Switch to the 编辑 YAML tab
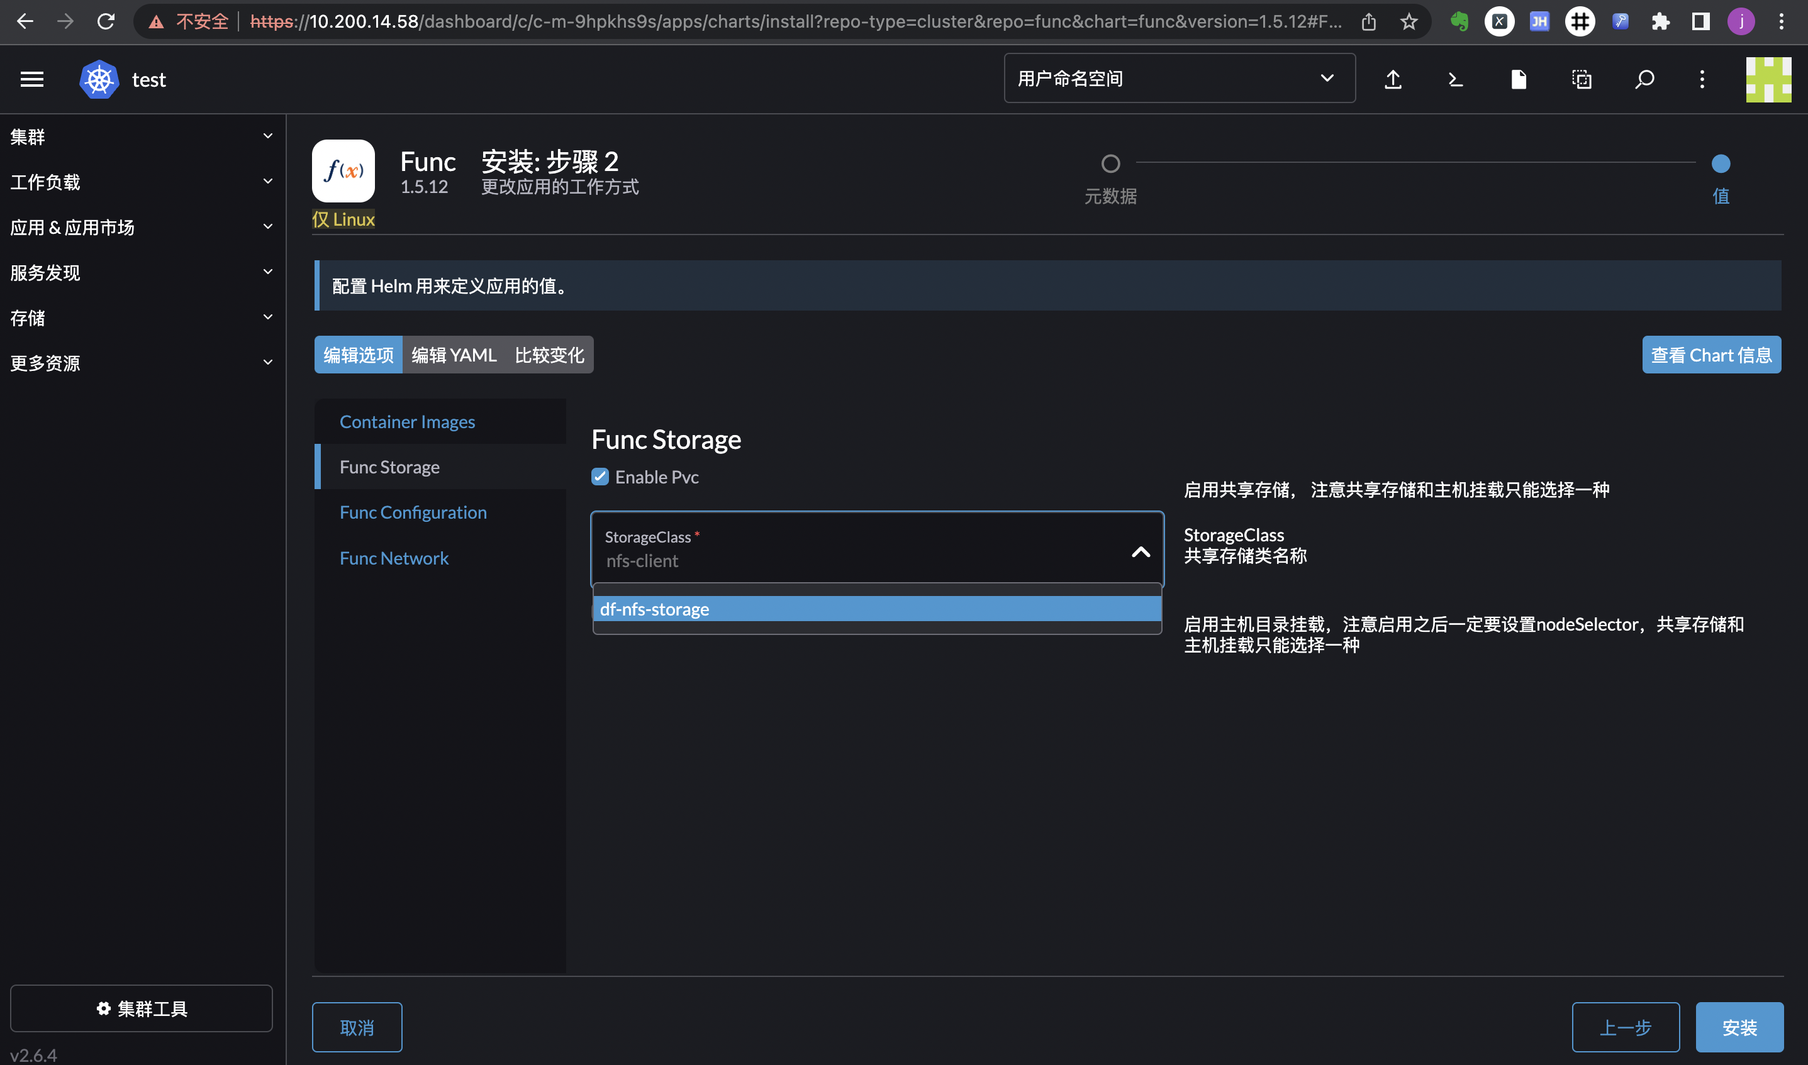1808x1065 pixels. pyautogui.click(x=454, y=355)
